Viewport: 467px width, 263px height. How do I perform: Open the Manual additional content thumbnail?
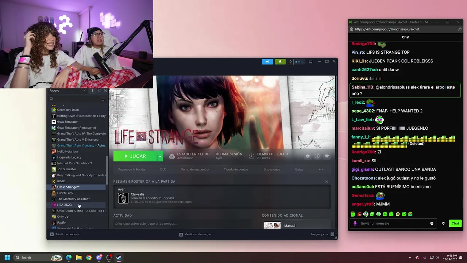pos(272,225)
